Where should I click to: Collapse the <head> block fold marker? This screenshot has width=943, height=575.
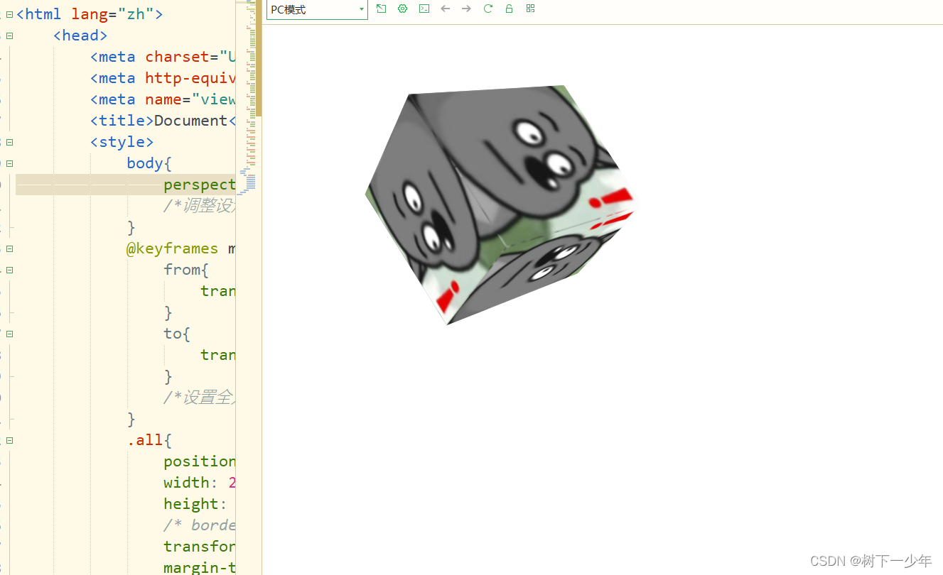pyautogui.click(x=9, y=35)
